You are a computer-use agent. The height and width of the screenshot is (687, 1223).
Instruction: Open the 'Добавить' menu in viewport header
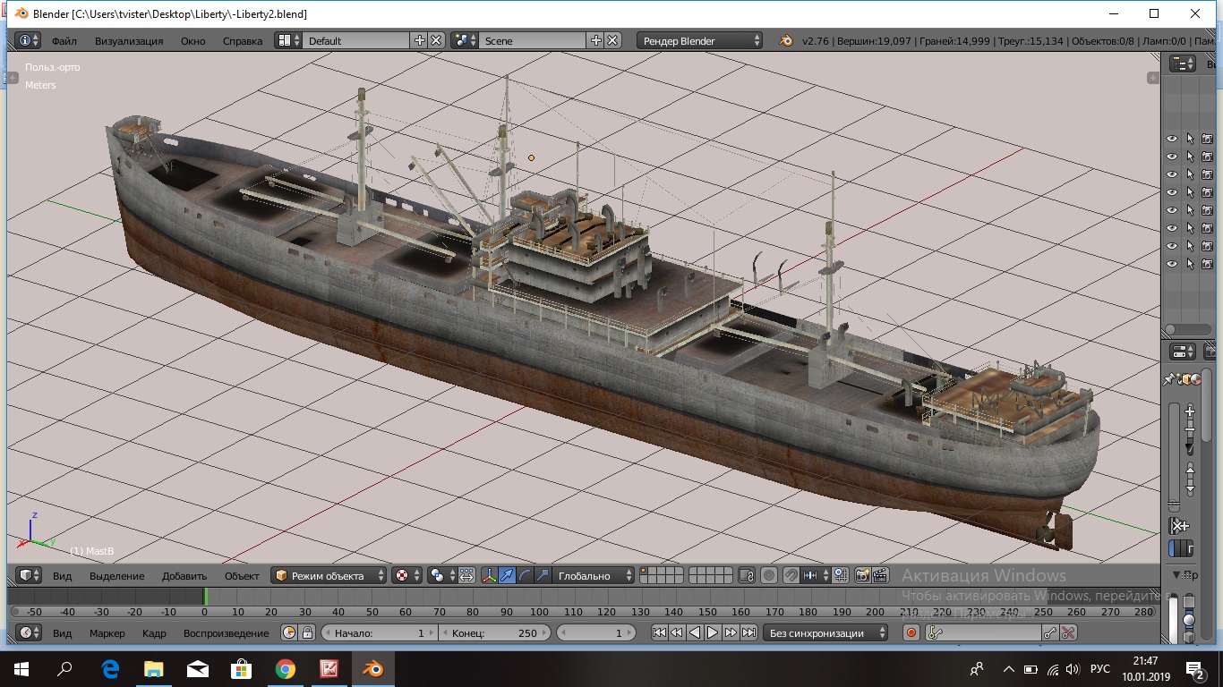click(x=184, y=575)
